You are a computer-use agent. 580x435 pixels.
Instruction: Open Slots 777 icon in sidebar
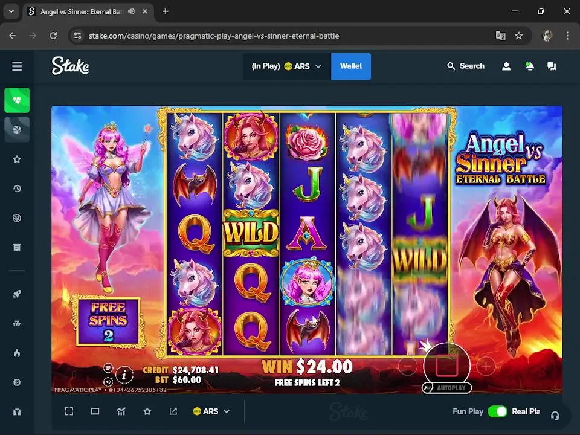[17, 324]
